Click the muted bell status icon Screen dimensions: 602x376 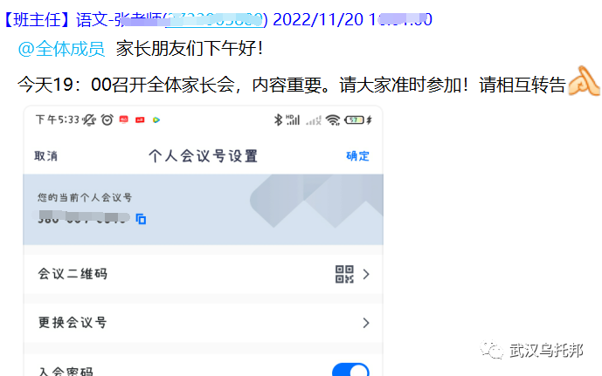point(89,120)
